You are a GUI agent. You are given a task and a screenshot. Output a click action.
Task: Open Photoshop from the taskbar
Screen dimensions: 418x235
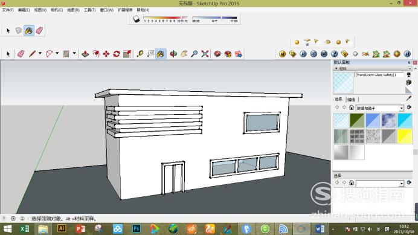[137, 228]
